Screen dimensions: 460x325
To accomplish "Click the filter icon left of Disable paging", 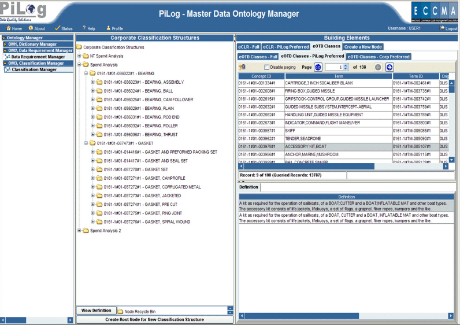I will (x=242, y=67).
